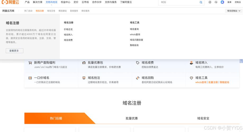Click the orange 批量注册 link
The height and width of the screenshot is (132, 243).
[x=213, y=82]
